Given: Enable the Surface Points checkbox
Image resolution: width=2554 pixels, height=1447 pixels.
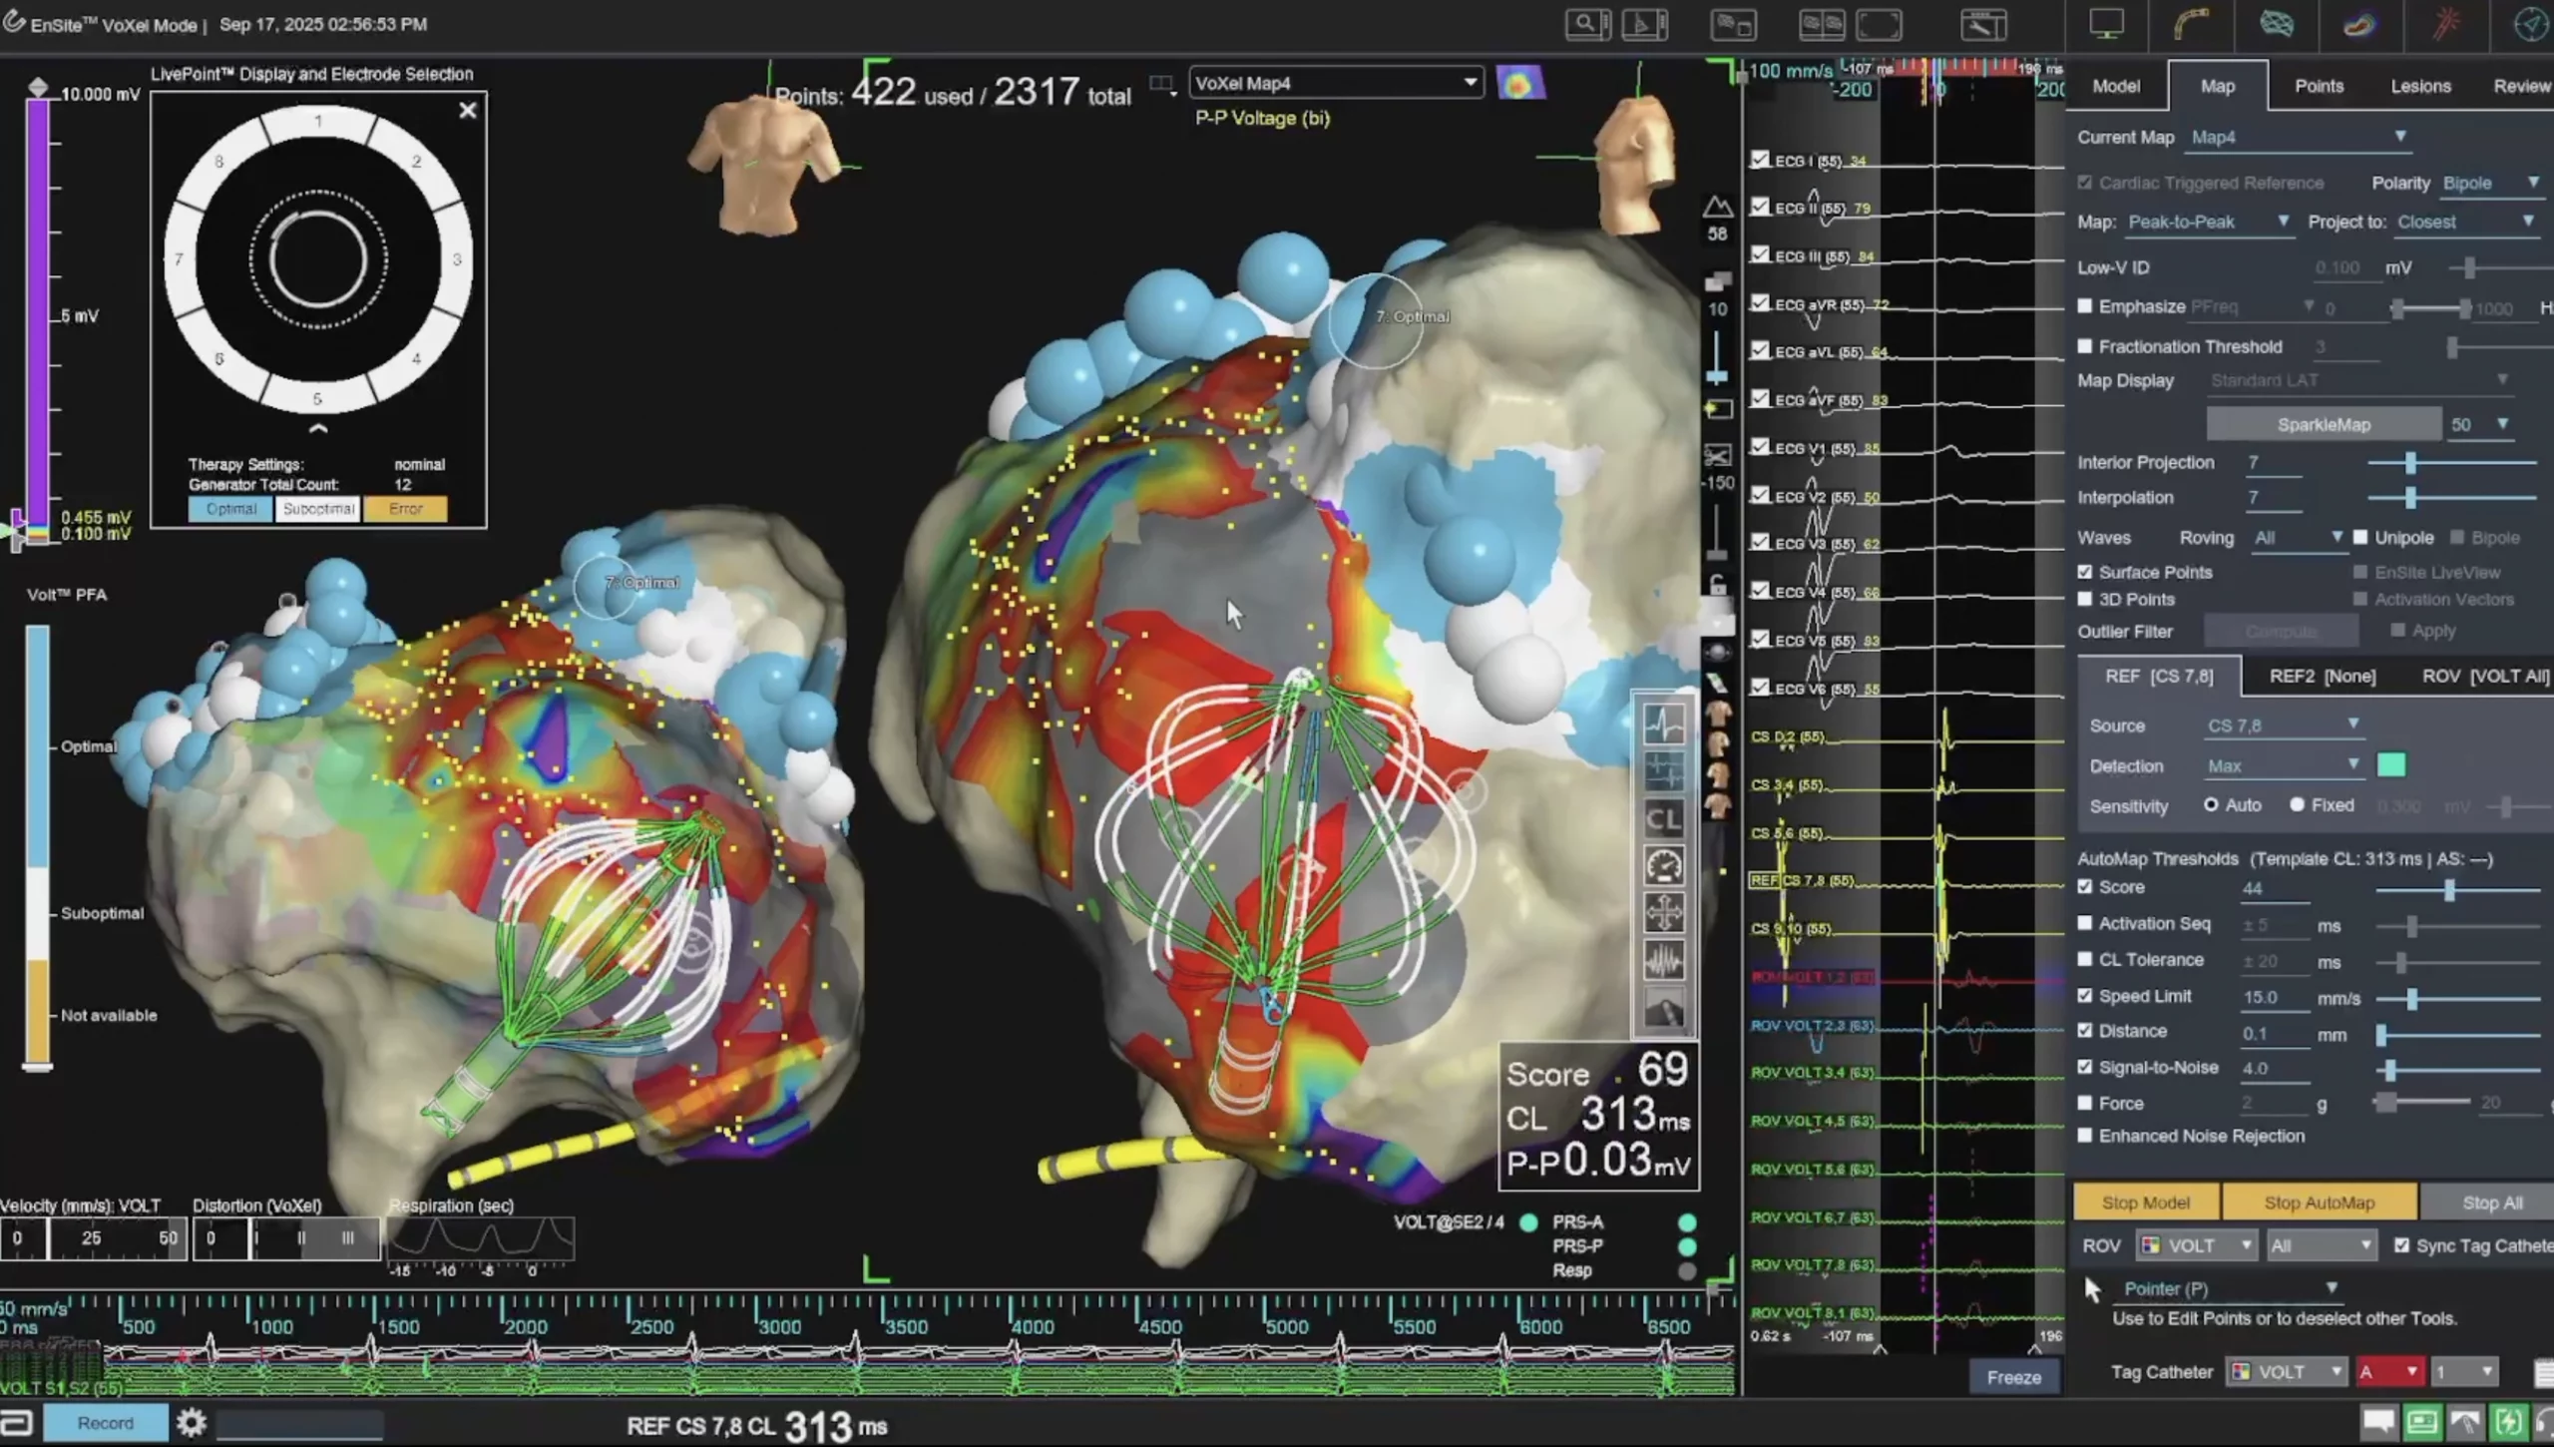Looking at the screenshot, I should pyautogui.click(x=2085, y=572).
